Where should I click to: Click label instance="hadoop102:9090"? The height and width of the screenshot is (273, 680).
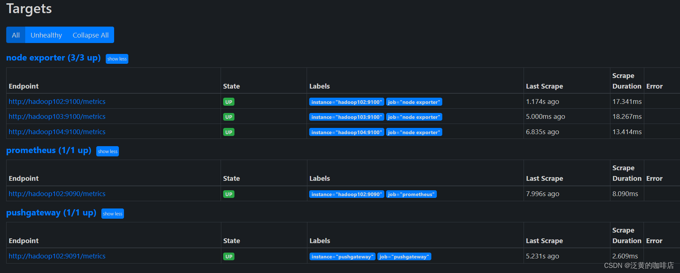pyautogui.click(x=347, y=194)
